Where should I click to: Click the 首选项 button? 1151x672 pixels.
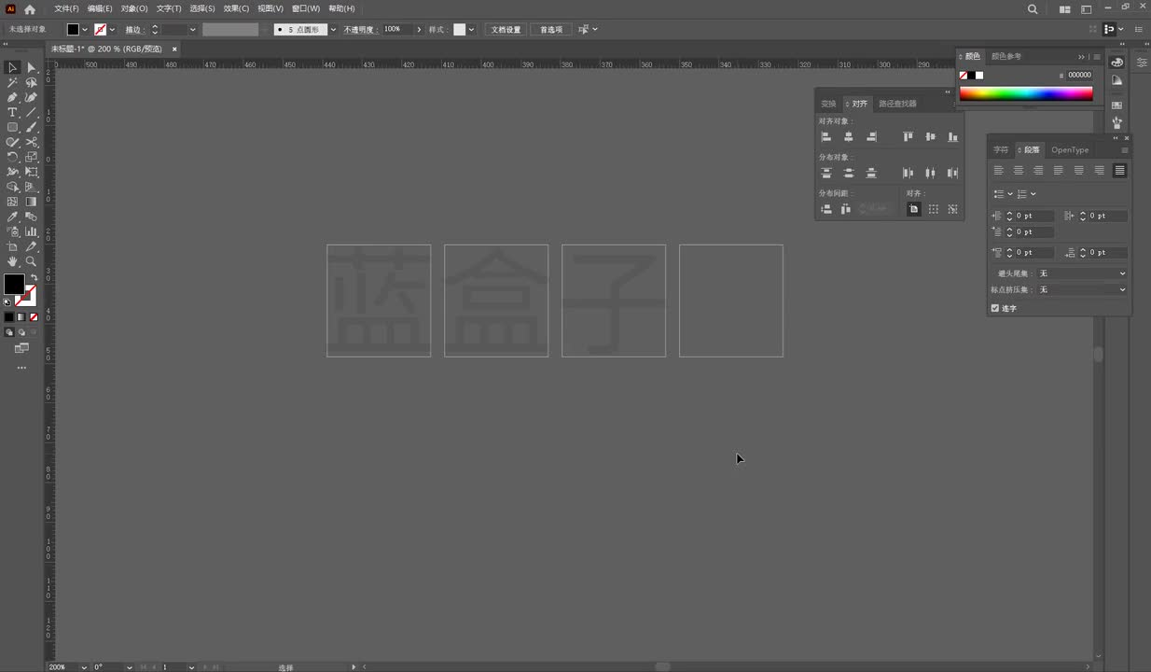[x=551, y=30]
